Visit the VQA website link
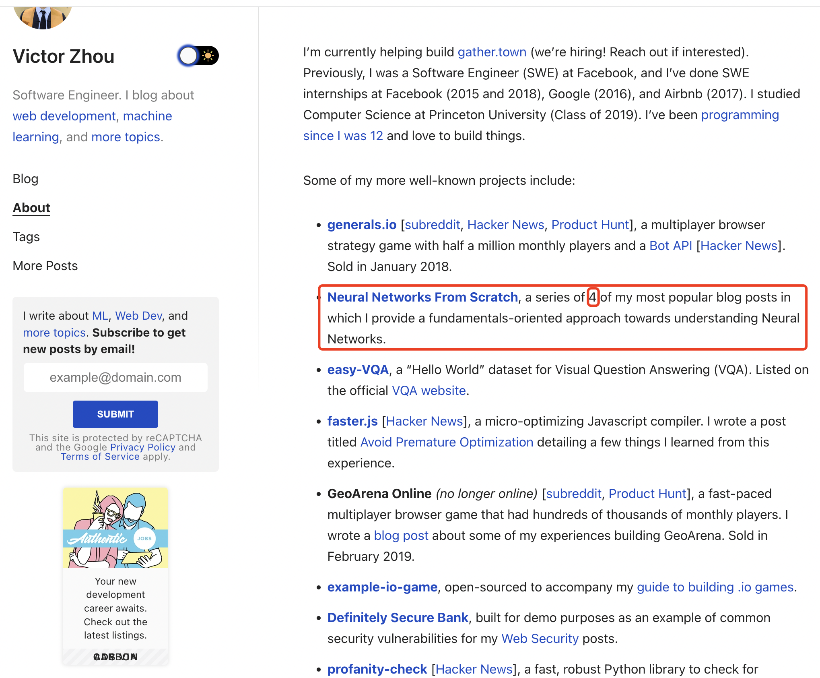Image resolution: width=820 pixels, height=678 pixels. [x=429, y=391]
